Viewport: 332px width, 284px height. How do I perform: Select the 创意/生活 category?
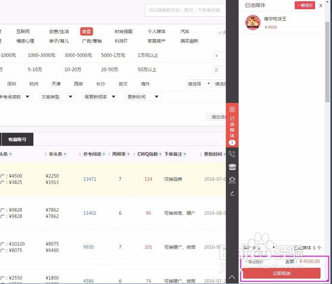point(59,31)
